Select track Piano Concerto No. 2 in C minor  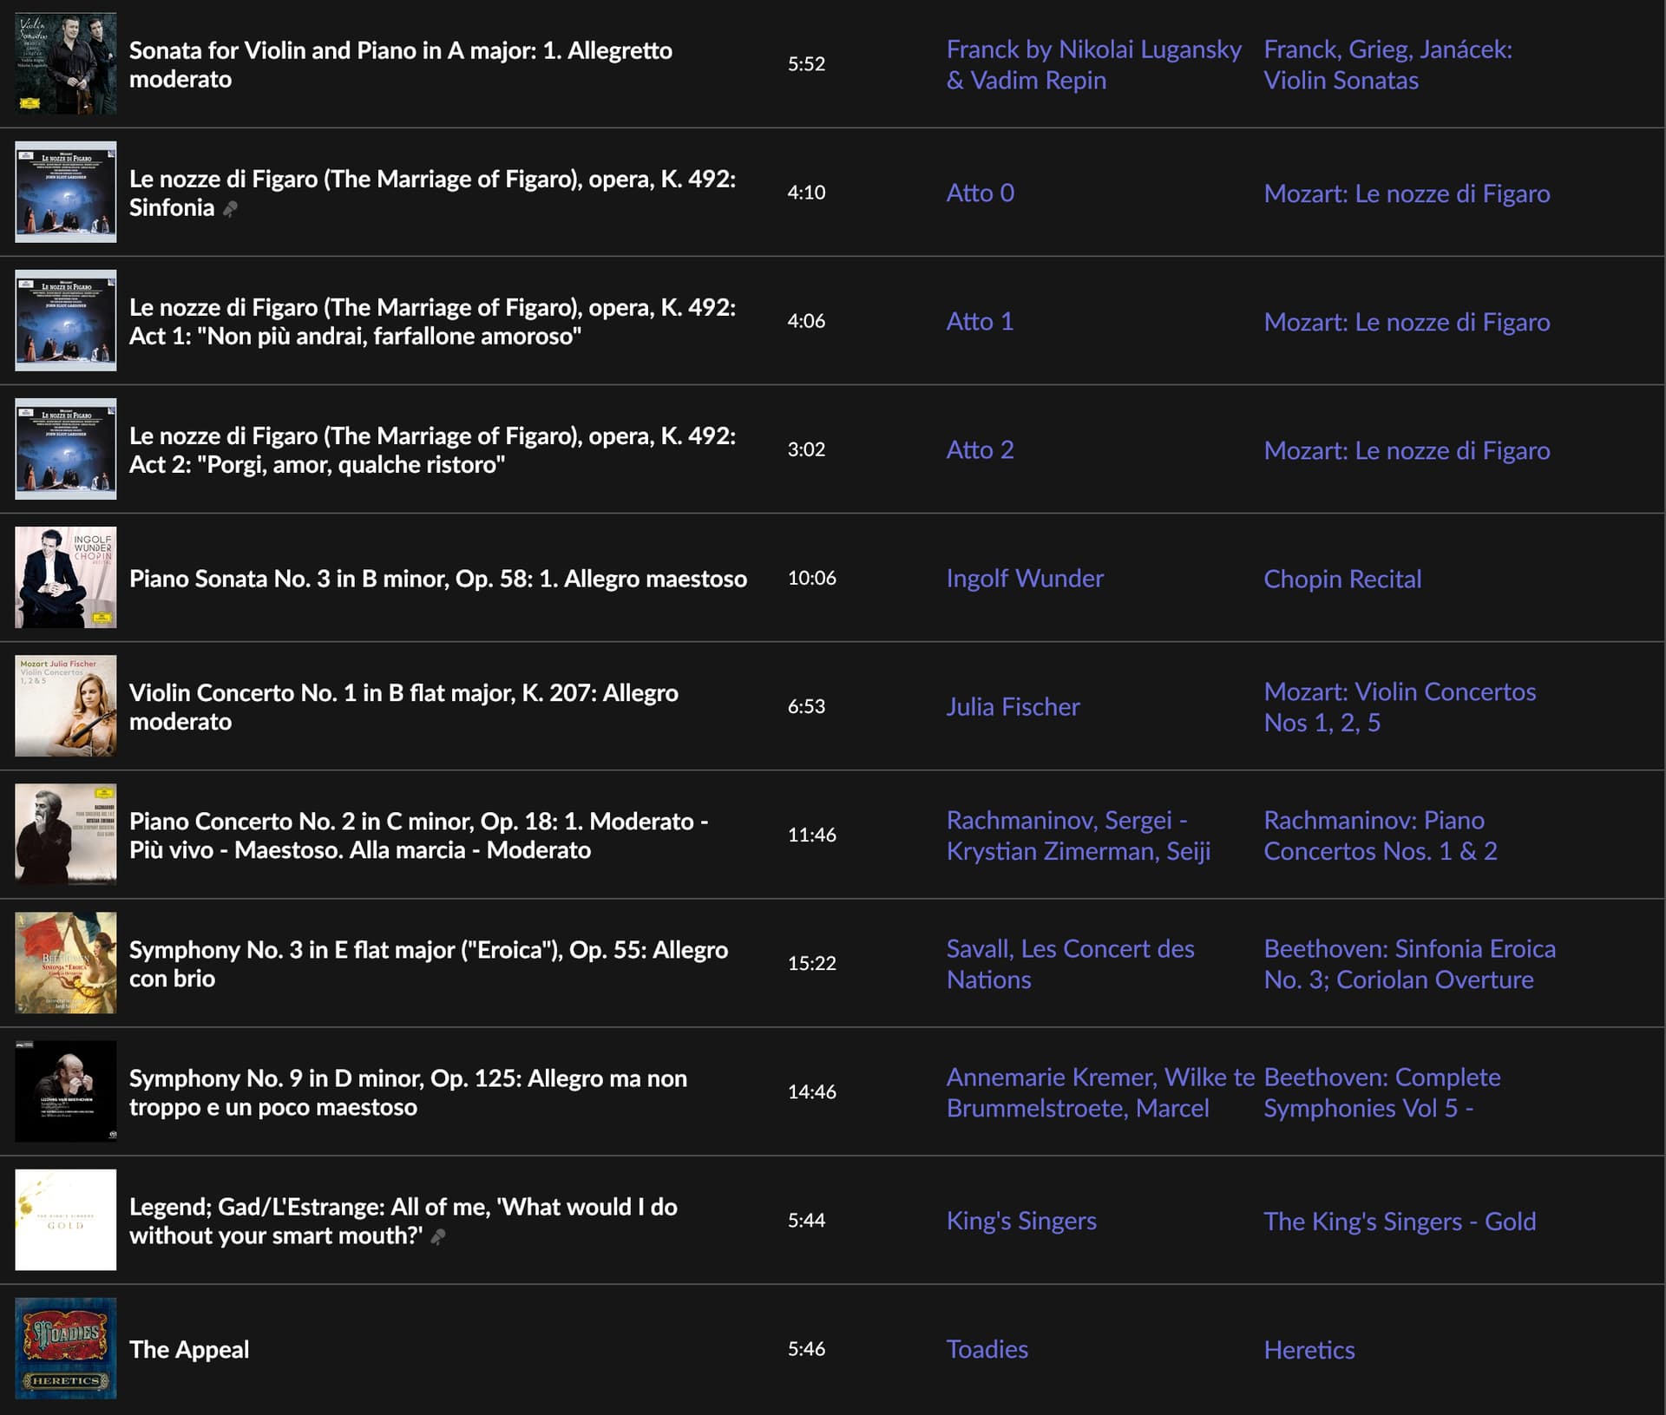tap(418, 835)
